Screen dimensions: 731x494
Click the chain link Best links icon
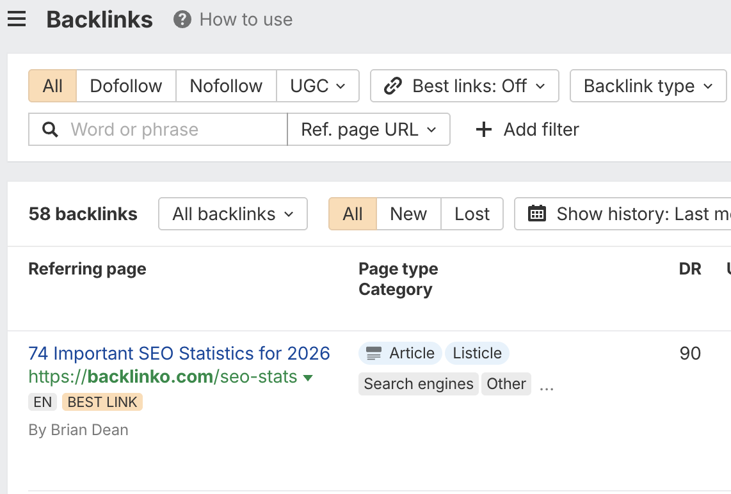click(392, 86)
